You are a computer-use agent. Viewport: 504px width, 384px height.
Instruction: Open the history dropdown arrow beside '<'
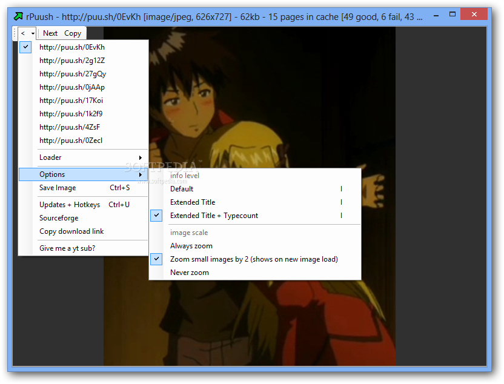[x=33, y=33]
